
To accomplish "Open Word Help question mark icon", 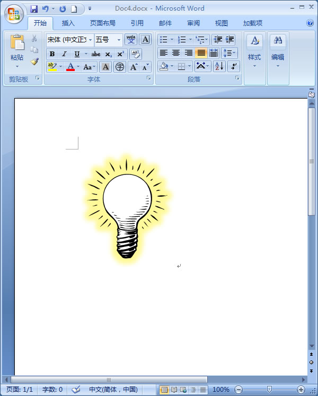I will point(310,23).
